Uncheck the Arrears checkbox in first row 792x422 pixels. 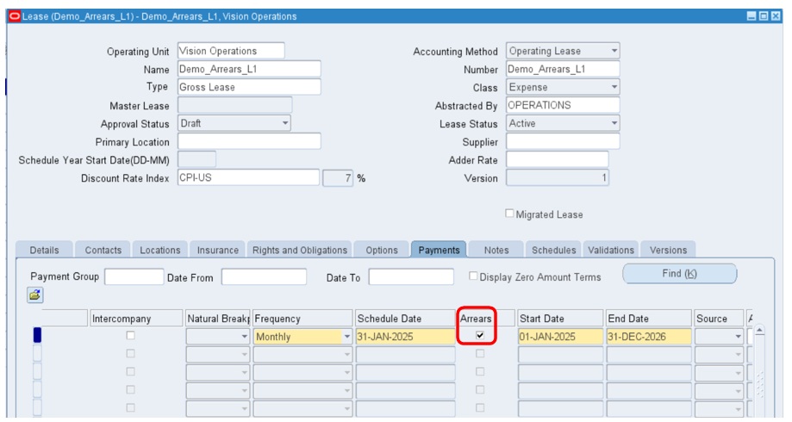click(480, 336)
